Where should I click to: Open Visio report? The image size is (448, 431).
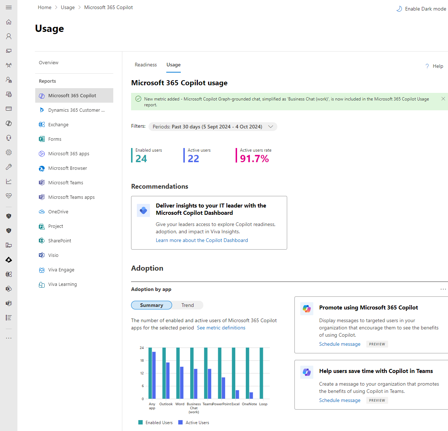pos(74,255)
